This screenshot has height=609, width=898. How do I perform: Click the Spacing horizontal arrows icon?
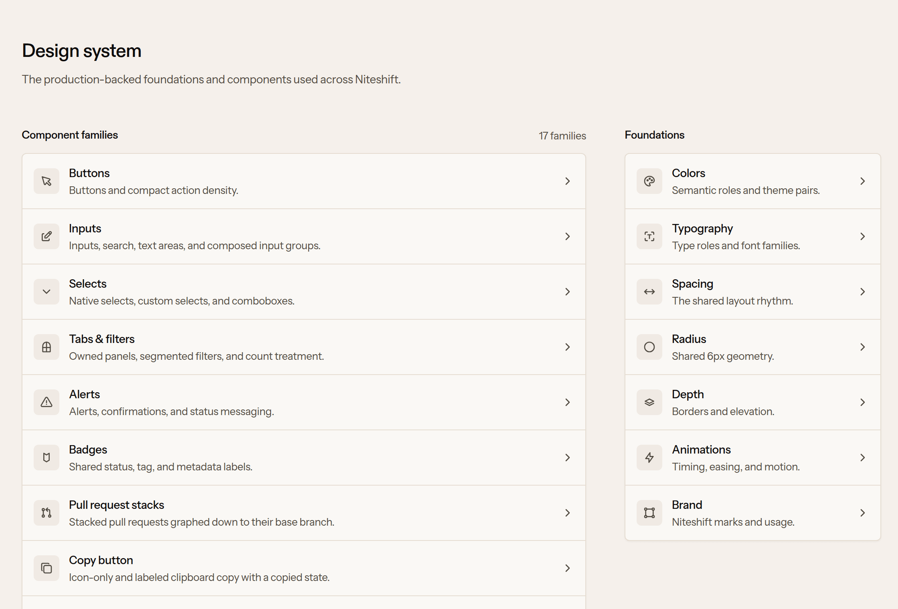pos(649,292)
